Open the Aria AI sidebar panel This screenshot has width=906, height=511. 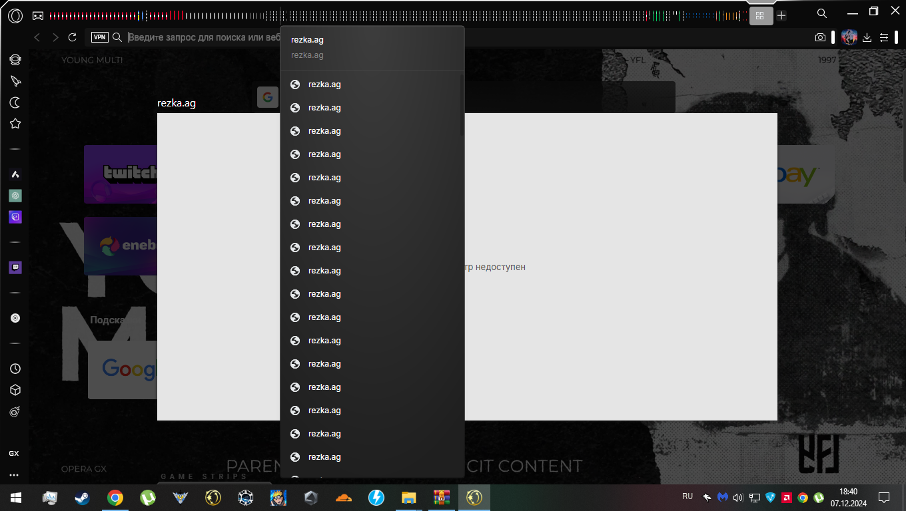[x=15, y=174]
